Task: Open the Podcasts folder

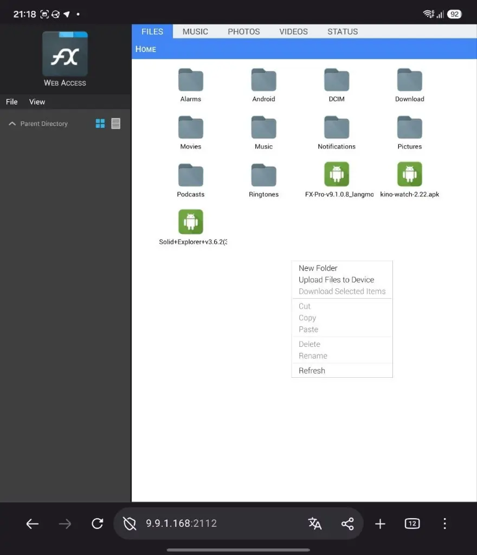Action: pyautogui.click(x=191, y=180)
